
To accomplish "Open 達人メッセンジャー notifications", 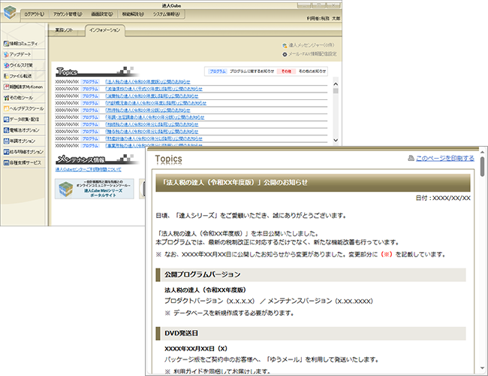I will tap(309, 45).
